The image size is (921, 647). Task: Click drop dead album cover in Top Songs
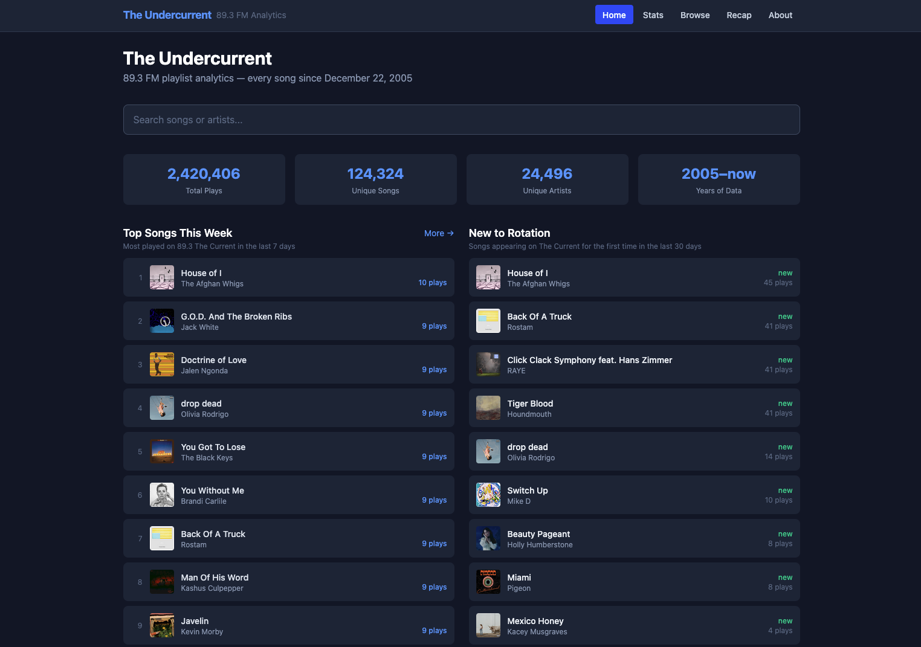point(162,408)
